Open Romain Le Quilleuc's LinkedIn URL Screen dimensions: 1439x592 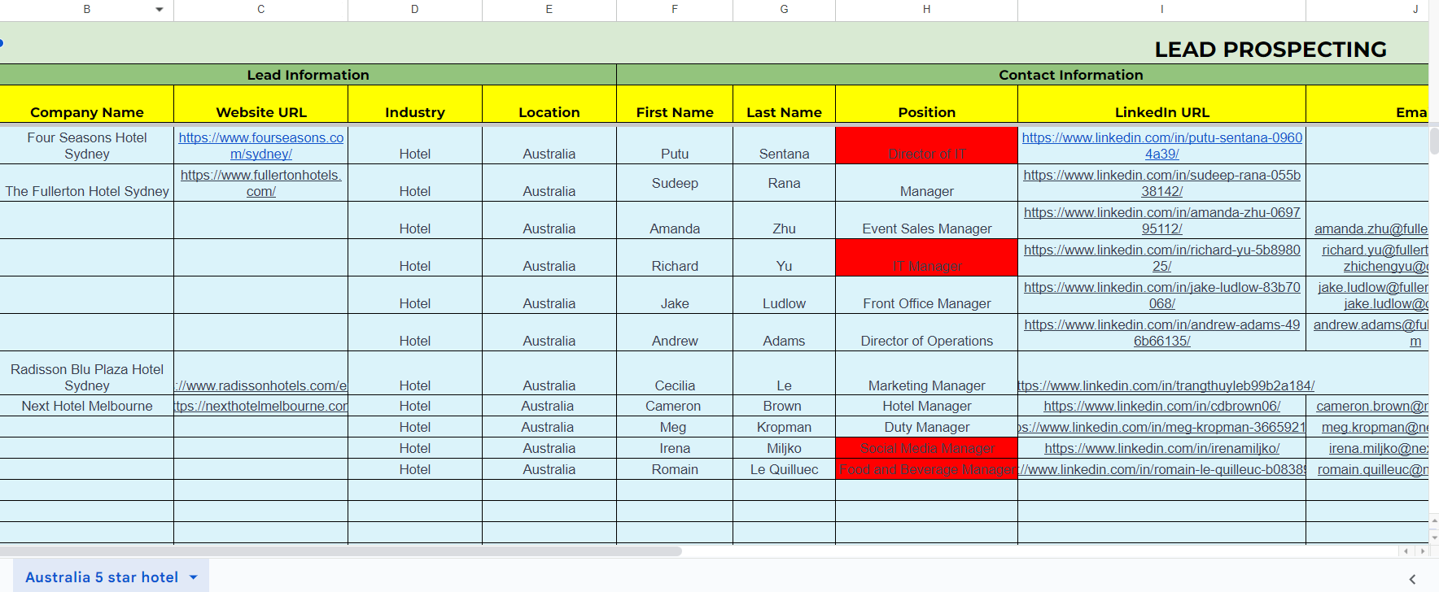(x=1162, y=469)
